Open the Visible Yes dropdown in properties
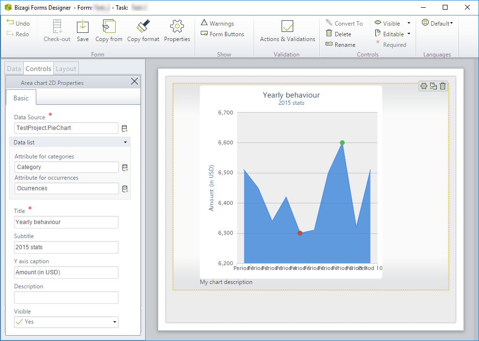 [66, 322]
